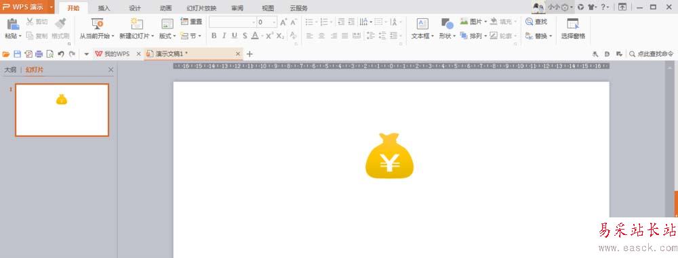Click the increase indent icon

(351, 22)
